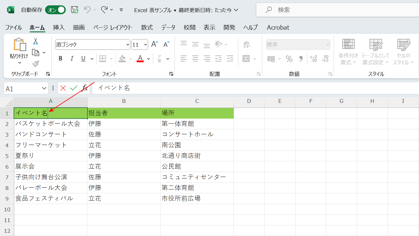The image size is (419, 236).
Task: Open the File tab
Action: click(x=13, y=27)
